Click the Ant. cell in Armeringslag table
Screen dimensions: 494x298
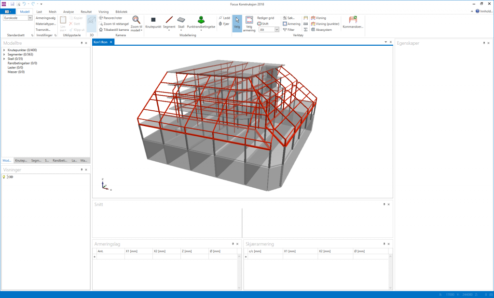(x=110, y=257)
